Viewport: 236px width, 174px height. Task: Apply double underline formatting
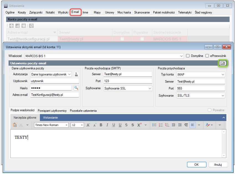120,125
